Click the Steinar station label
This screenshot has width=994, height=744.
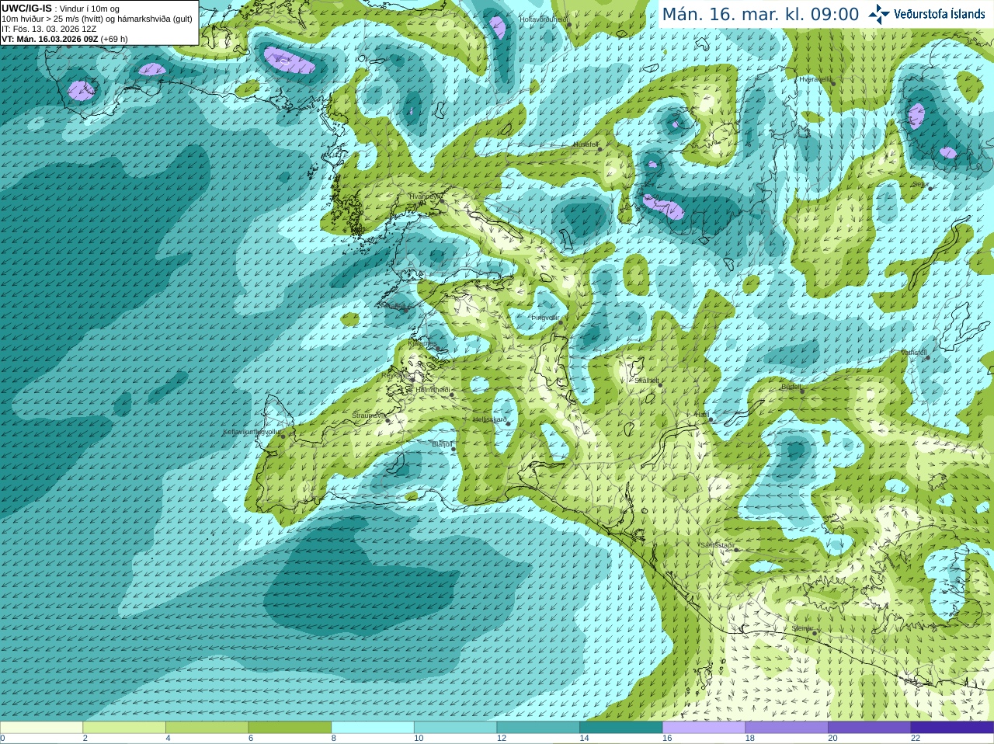pyautogui.click(x=802, y=628)
